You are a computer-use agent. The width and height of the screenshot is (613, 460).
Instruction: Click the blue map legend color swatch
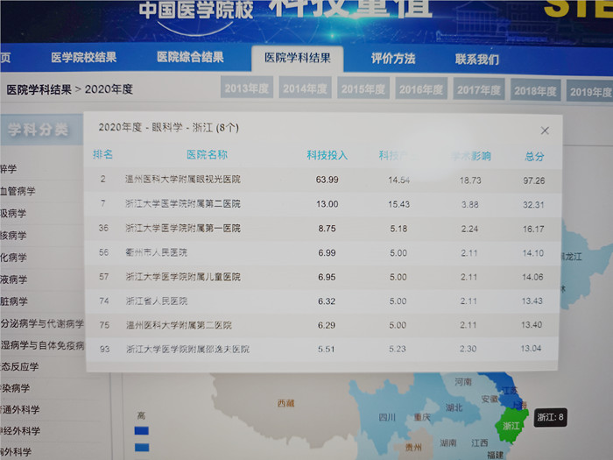pos(140,431)
